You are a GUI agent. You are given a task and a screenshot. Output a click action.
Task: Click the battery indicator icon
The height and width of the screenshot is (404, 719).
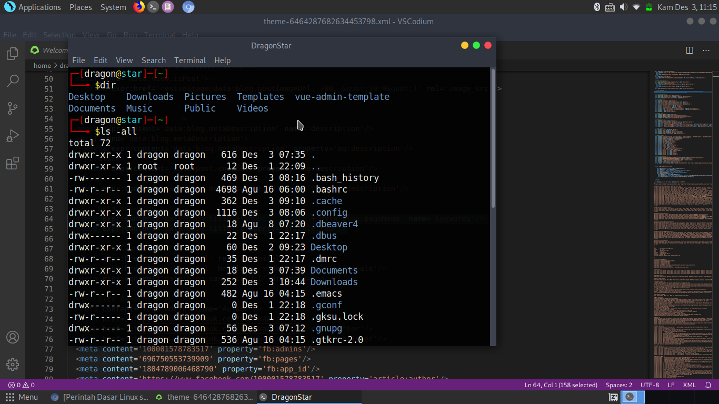click(x=650, y=7)
